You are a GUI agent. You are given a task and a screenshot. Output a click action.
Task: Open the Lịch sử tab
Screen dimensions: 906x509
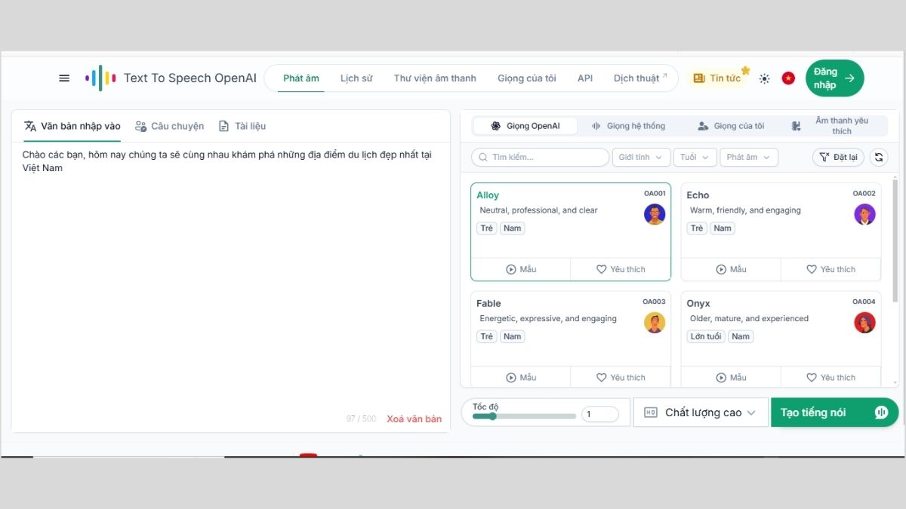point(356,78)
